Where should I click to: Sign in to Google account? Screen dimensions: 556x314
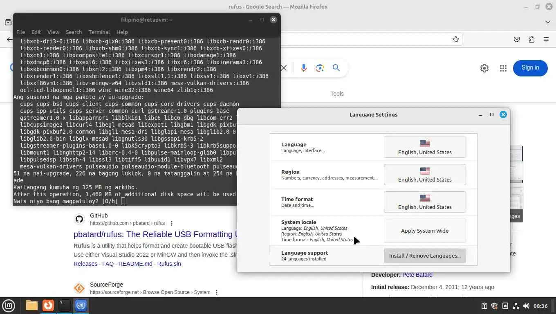tap(530, 68)
